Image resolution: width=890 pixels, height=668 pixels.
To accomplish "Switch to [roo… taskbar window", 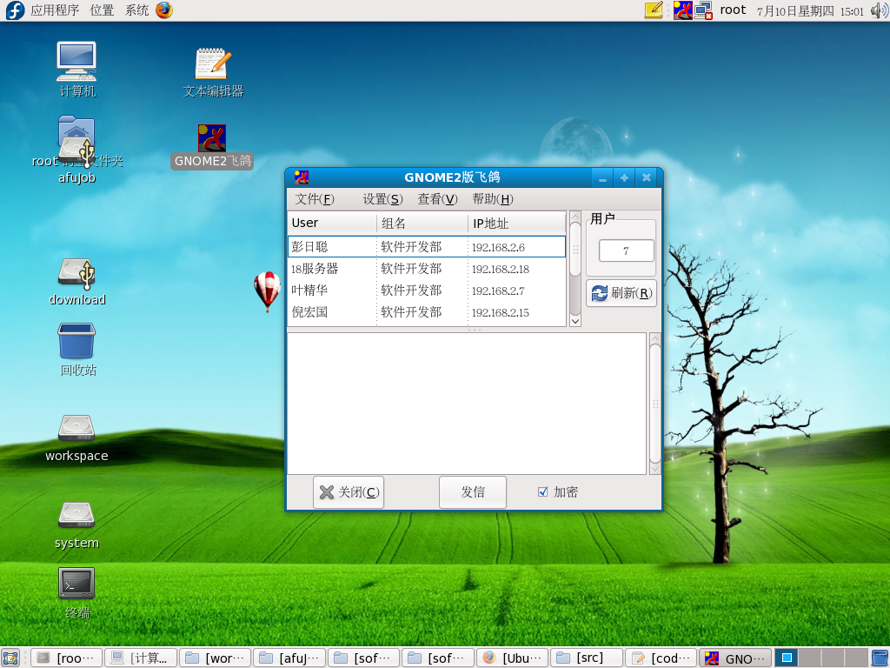I will click(x=66, y=658).
